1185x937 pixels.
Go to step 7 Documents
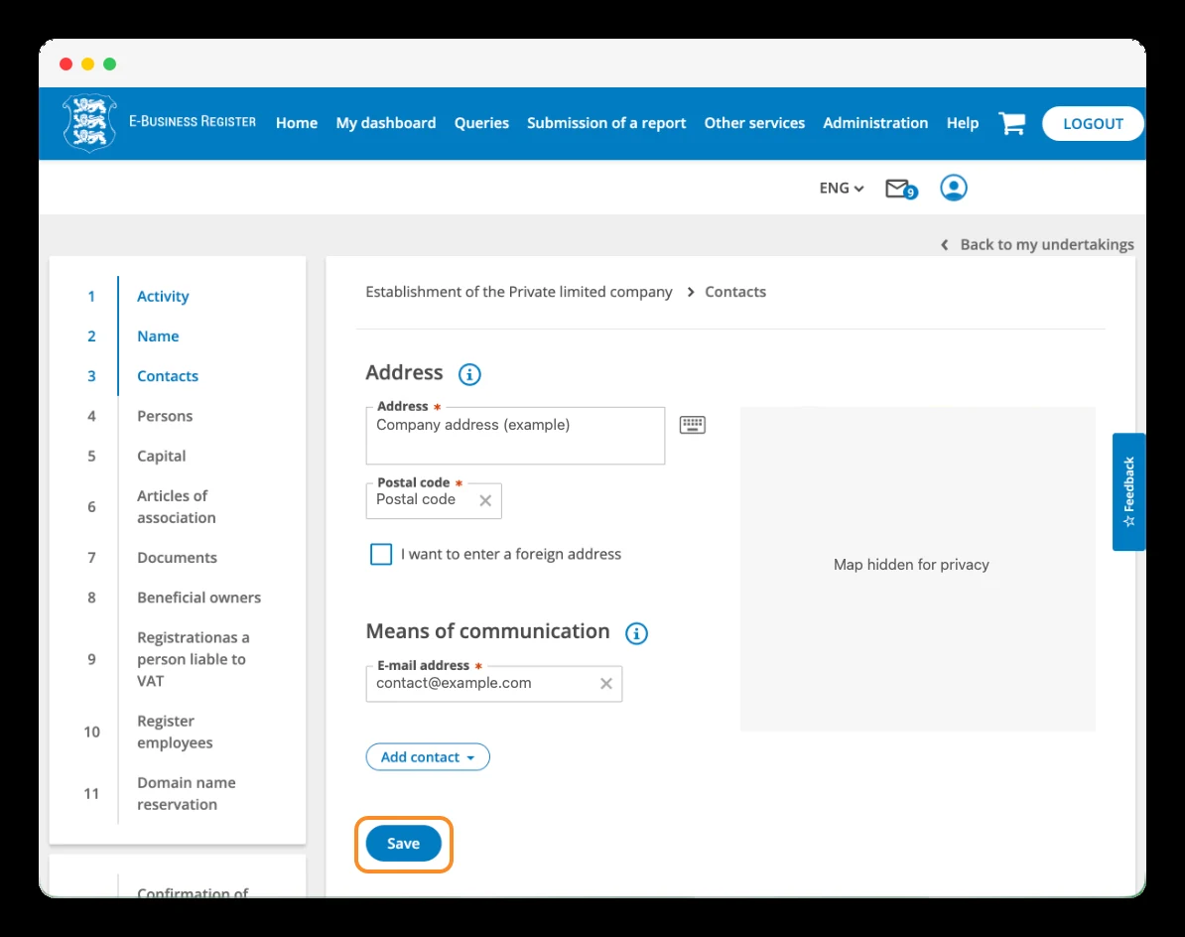177,558
